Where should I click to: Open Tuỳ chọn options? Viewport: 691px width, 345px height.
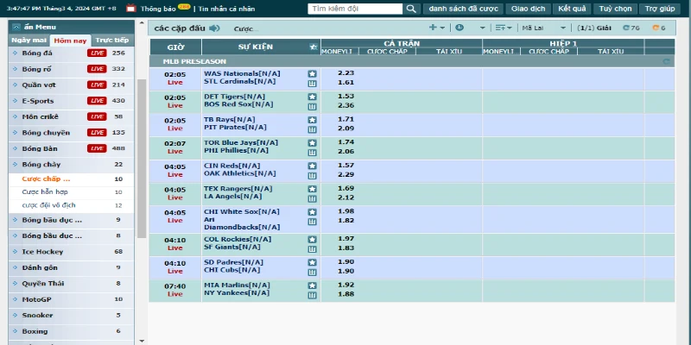(x=615, y=9)
